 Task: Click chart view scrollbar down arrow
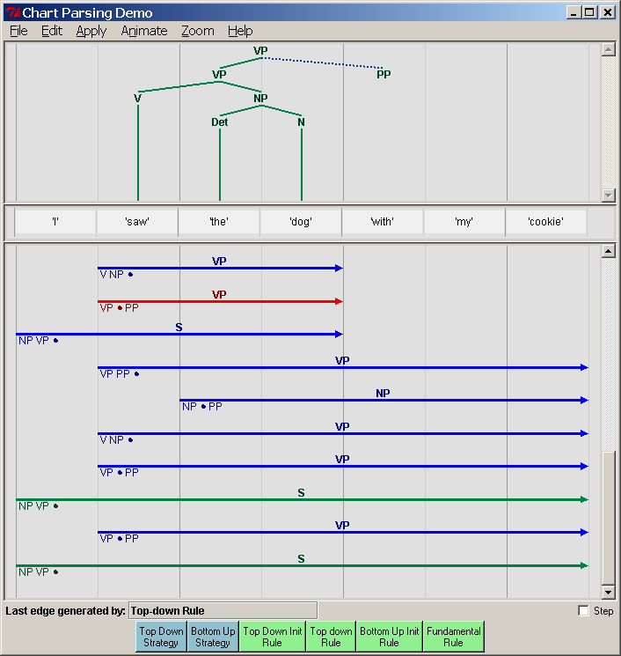pos(608,592)
